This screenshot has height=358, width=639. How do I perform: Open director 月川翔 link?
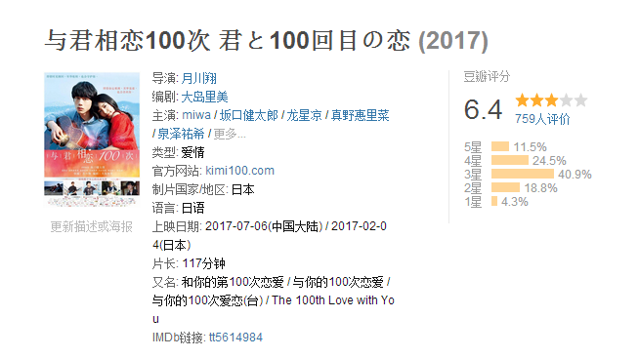tap(199, 78)
